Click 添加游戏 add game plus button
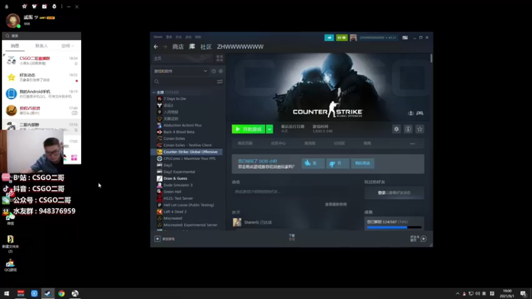The image size is (532, 299). click(x=164, y=239)
